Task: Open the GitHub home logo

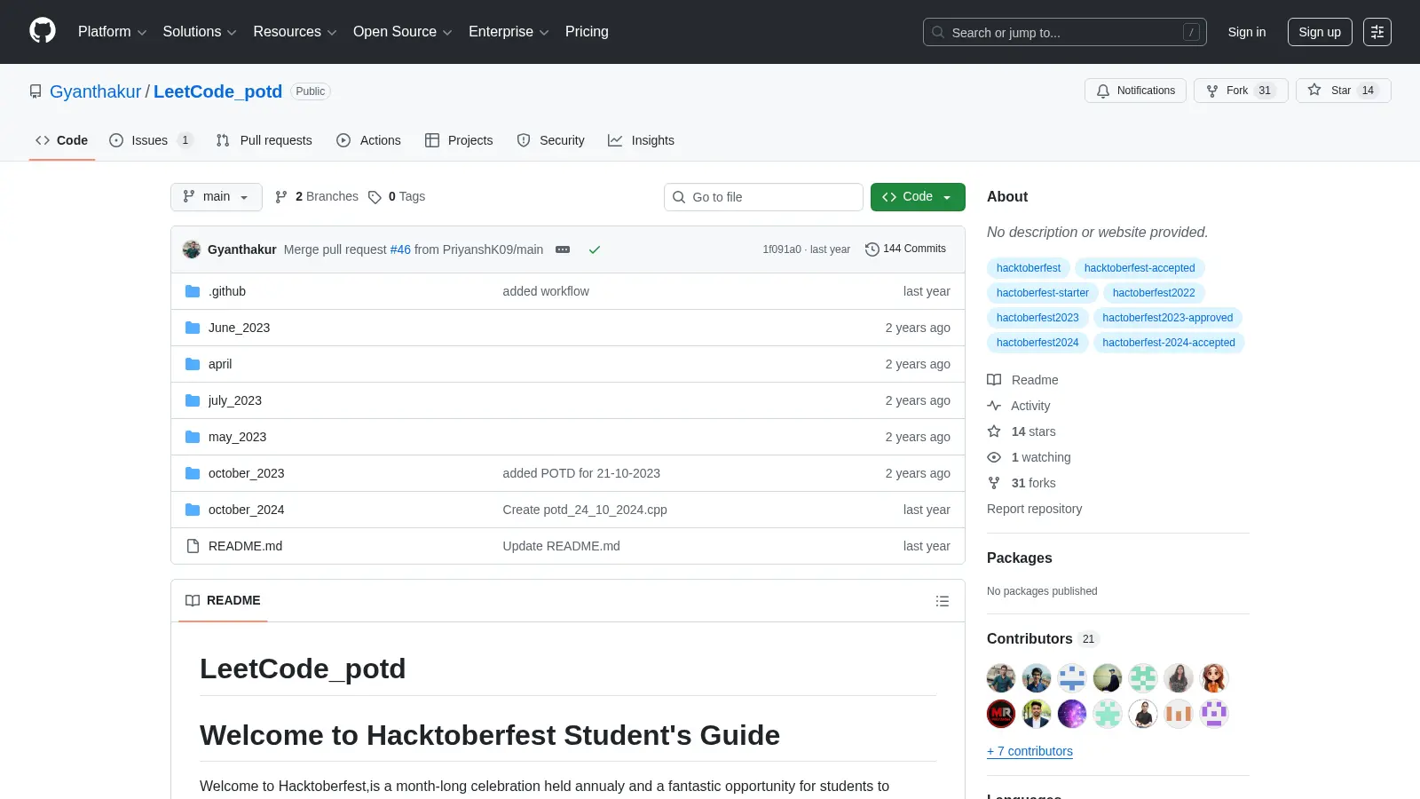Action: click(x=43, y=31)
